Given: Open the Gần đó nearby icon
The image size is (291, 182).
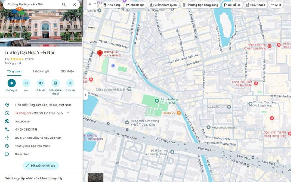Looking at the screenshot, I should pos(41,83).
